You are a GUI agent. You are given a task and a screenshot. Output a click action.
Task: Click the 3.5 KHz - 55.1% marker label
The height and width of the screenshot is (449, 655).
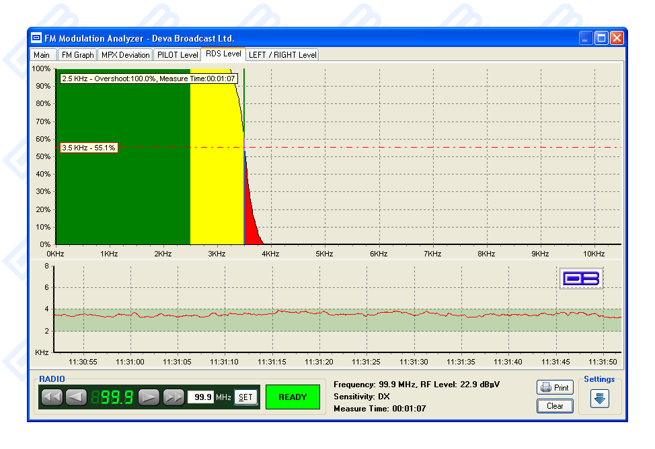tap(89, 148)
